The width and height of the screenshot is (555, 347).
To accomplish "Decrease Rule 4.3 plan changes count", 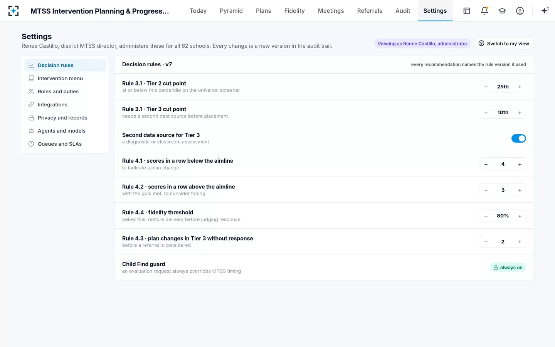I will (x=486, y=242).
